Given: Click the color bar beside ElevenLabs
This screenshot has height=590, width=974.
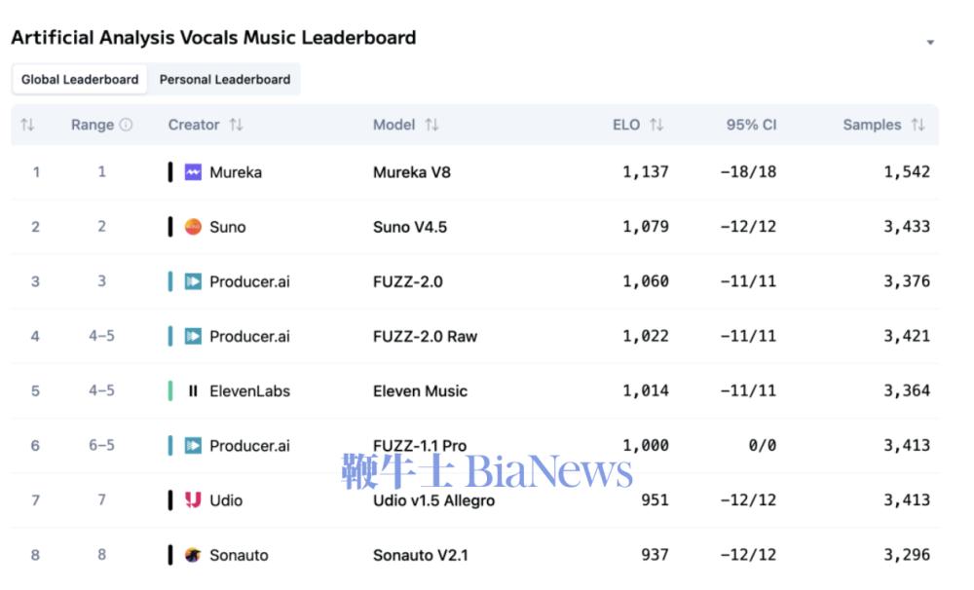Looking at the screenshot, I should pos(170,391).
